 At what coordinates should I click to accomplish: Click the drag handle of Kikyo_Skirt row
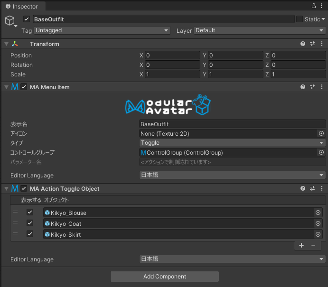coord(15,233)
